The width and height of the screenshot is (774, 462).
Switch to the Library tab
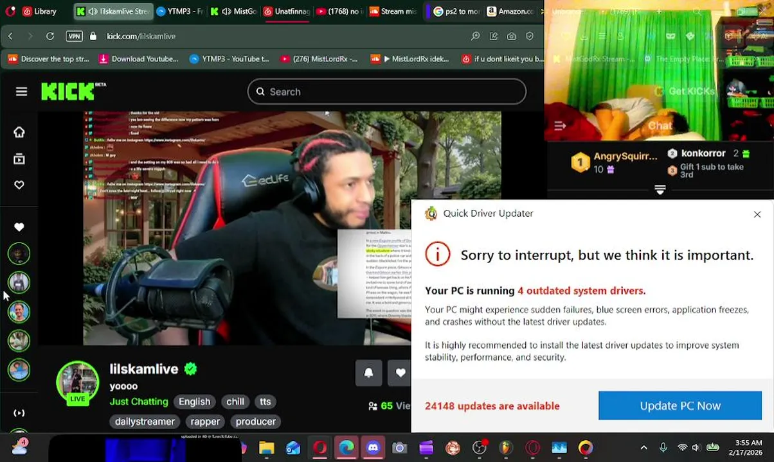(40, 12)
